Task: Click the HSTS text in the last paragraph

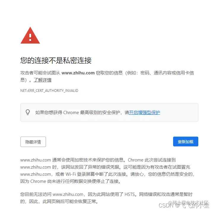Action: pyautogui.click(x=130, y=194)
